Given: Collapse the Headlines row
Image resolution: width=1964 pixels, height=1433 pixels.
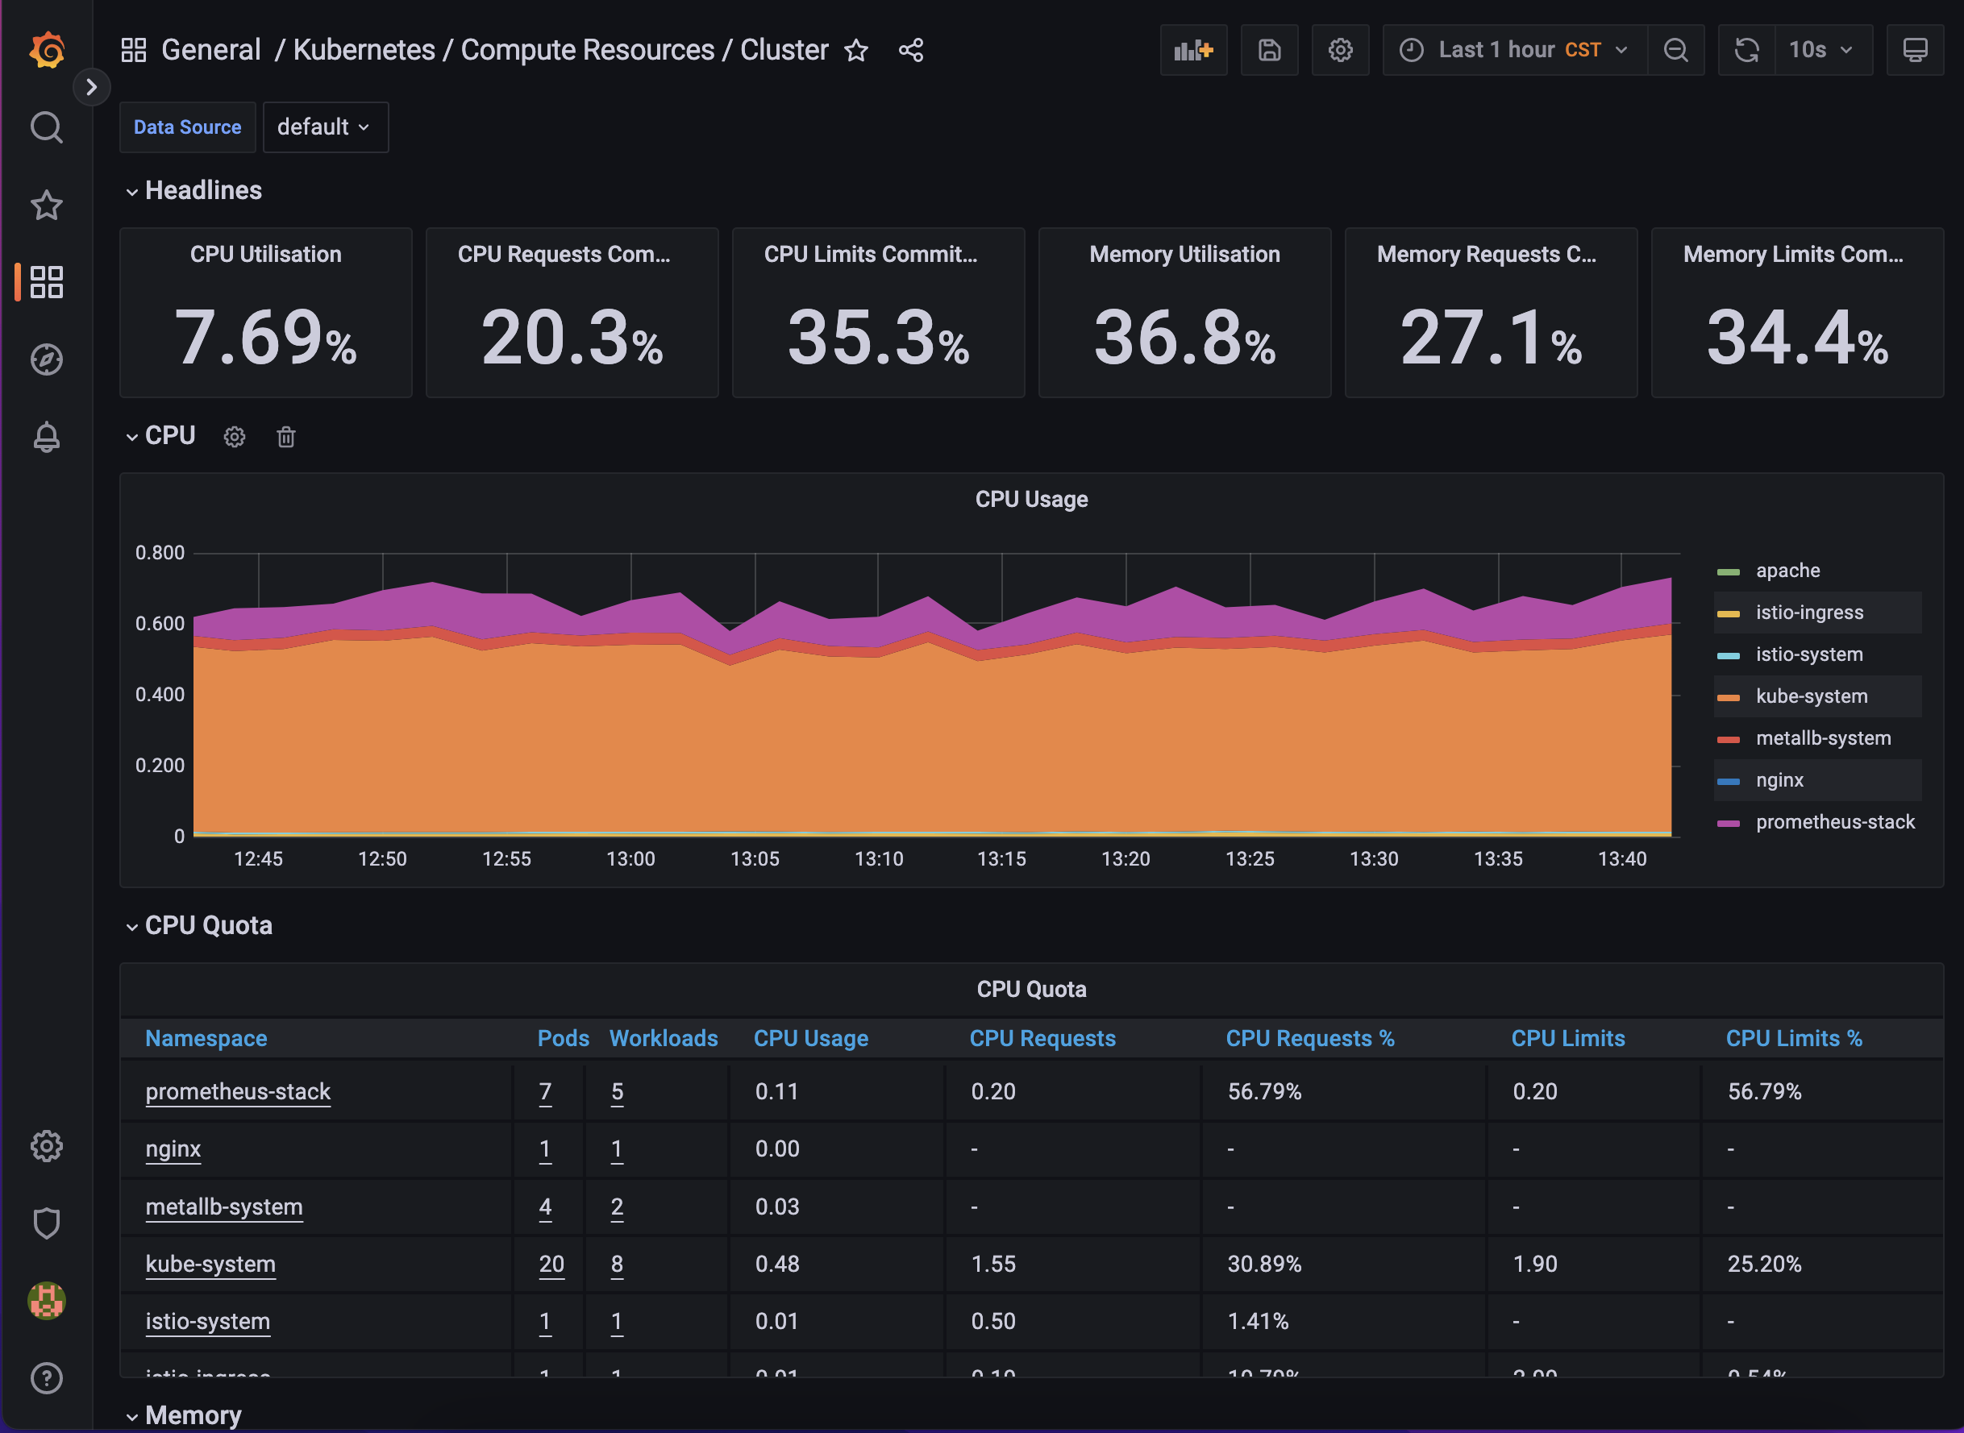Looking at the screenshot, I should click(x=202, y=191).
